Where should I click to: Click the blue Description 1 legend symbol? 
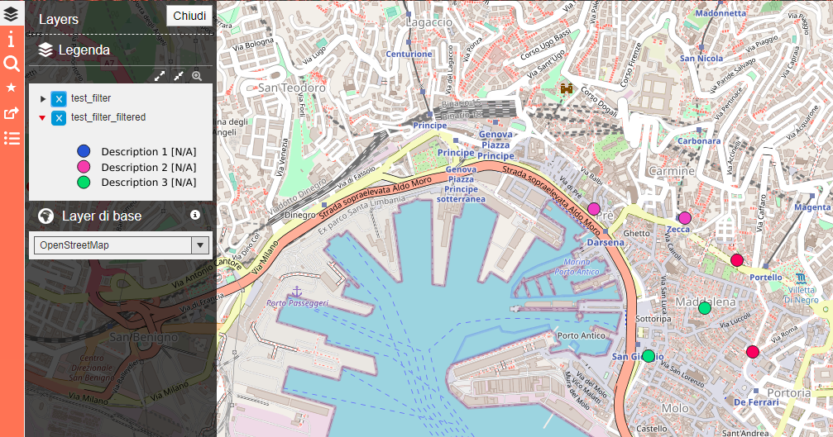click(84, 151)
